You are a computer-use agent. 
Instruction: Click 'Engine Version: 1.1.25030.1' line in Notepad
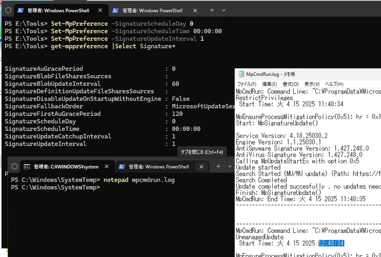pyautogui.click(x=278, y=142)
